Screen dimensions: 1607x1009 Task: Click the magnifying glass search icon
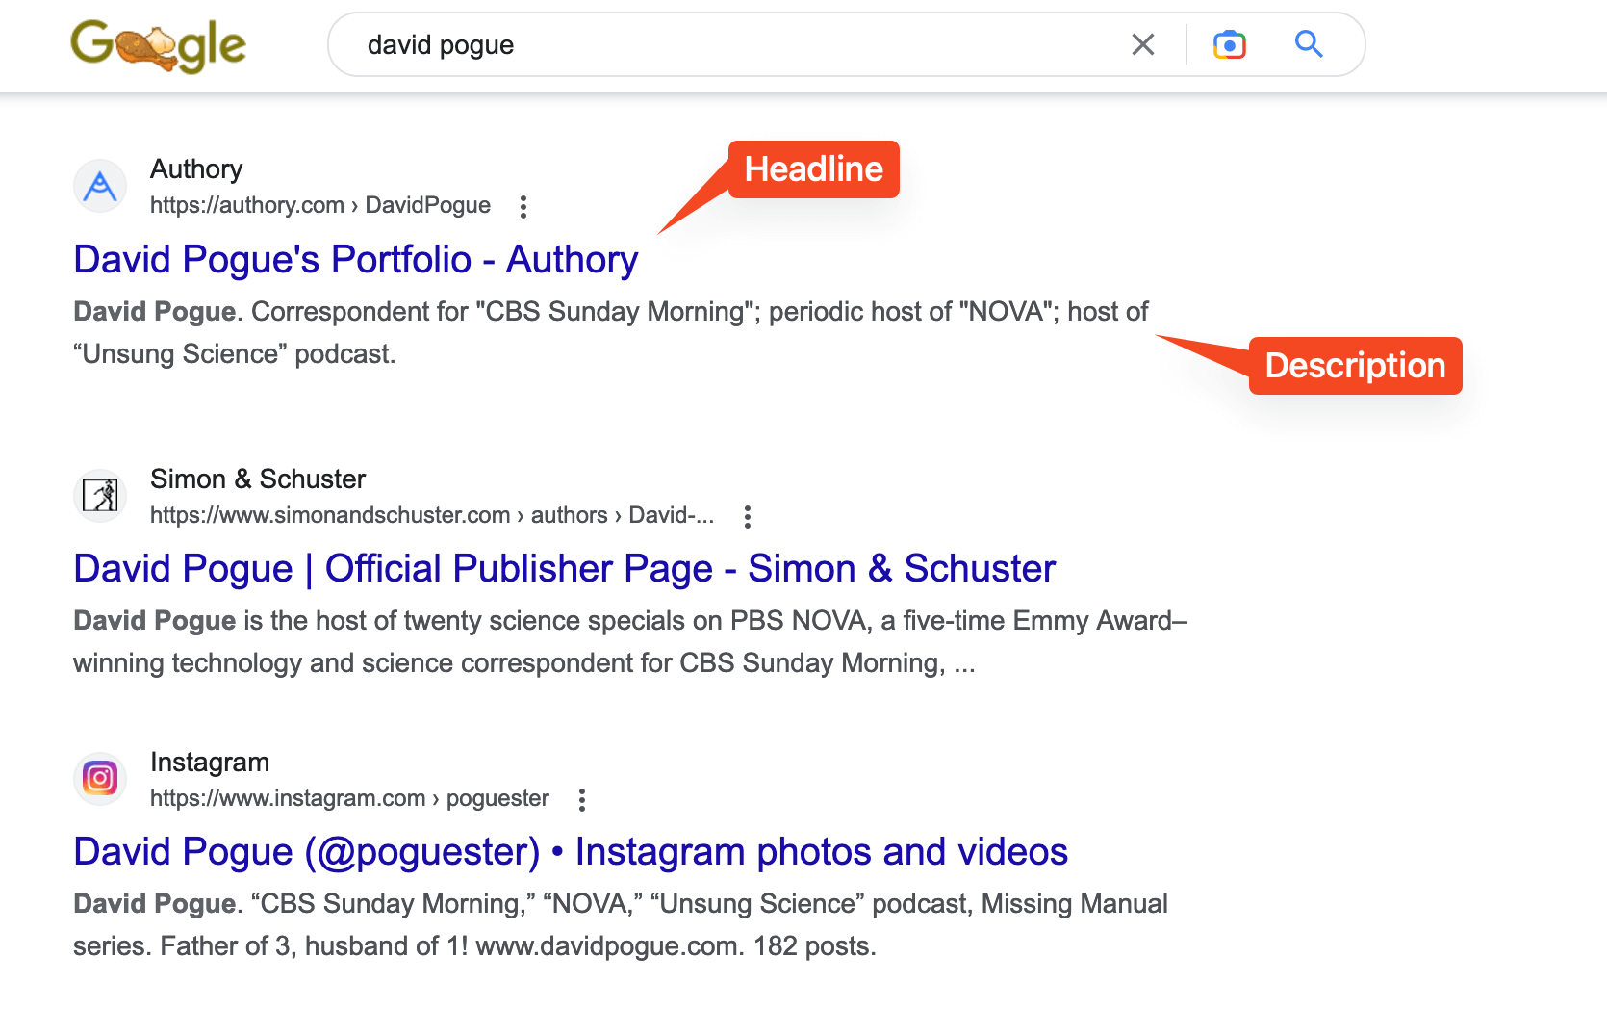pos(1309,44)
